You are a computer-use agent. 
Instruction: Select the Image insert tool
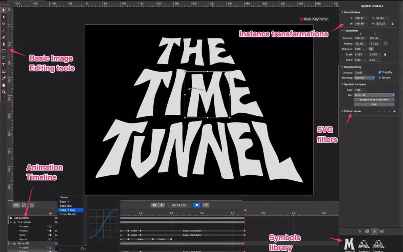4,71
